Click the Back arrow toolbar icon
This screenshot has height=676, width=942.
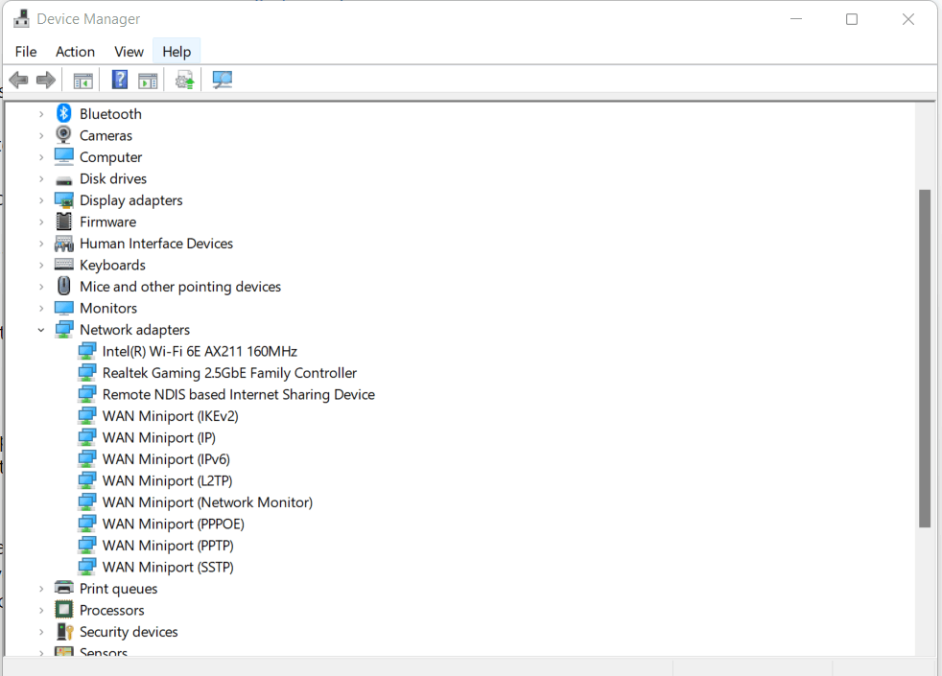coord(18,81)
